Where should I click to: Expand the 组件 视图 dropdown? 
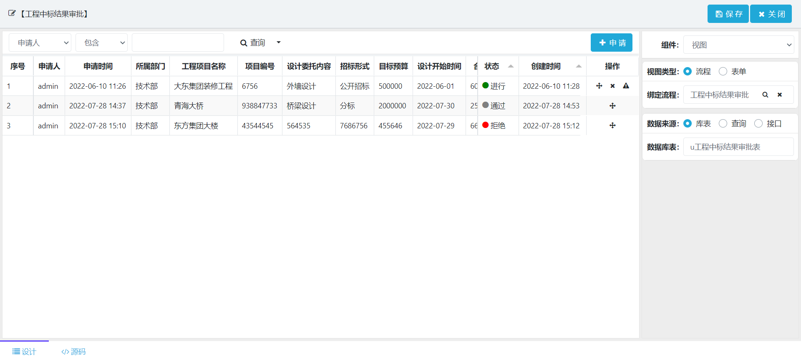738,45
